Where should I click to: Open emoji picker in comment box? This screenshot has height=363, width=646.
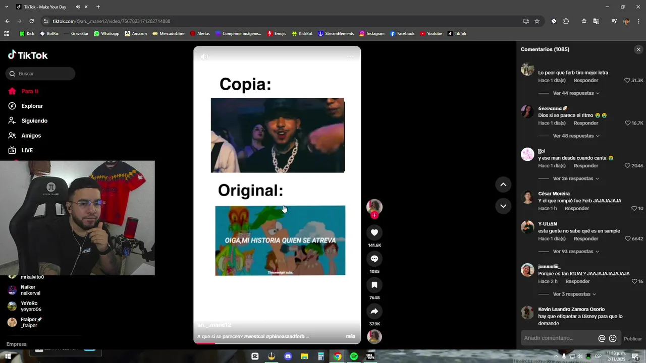613,338
